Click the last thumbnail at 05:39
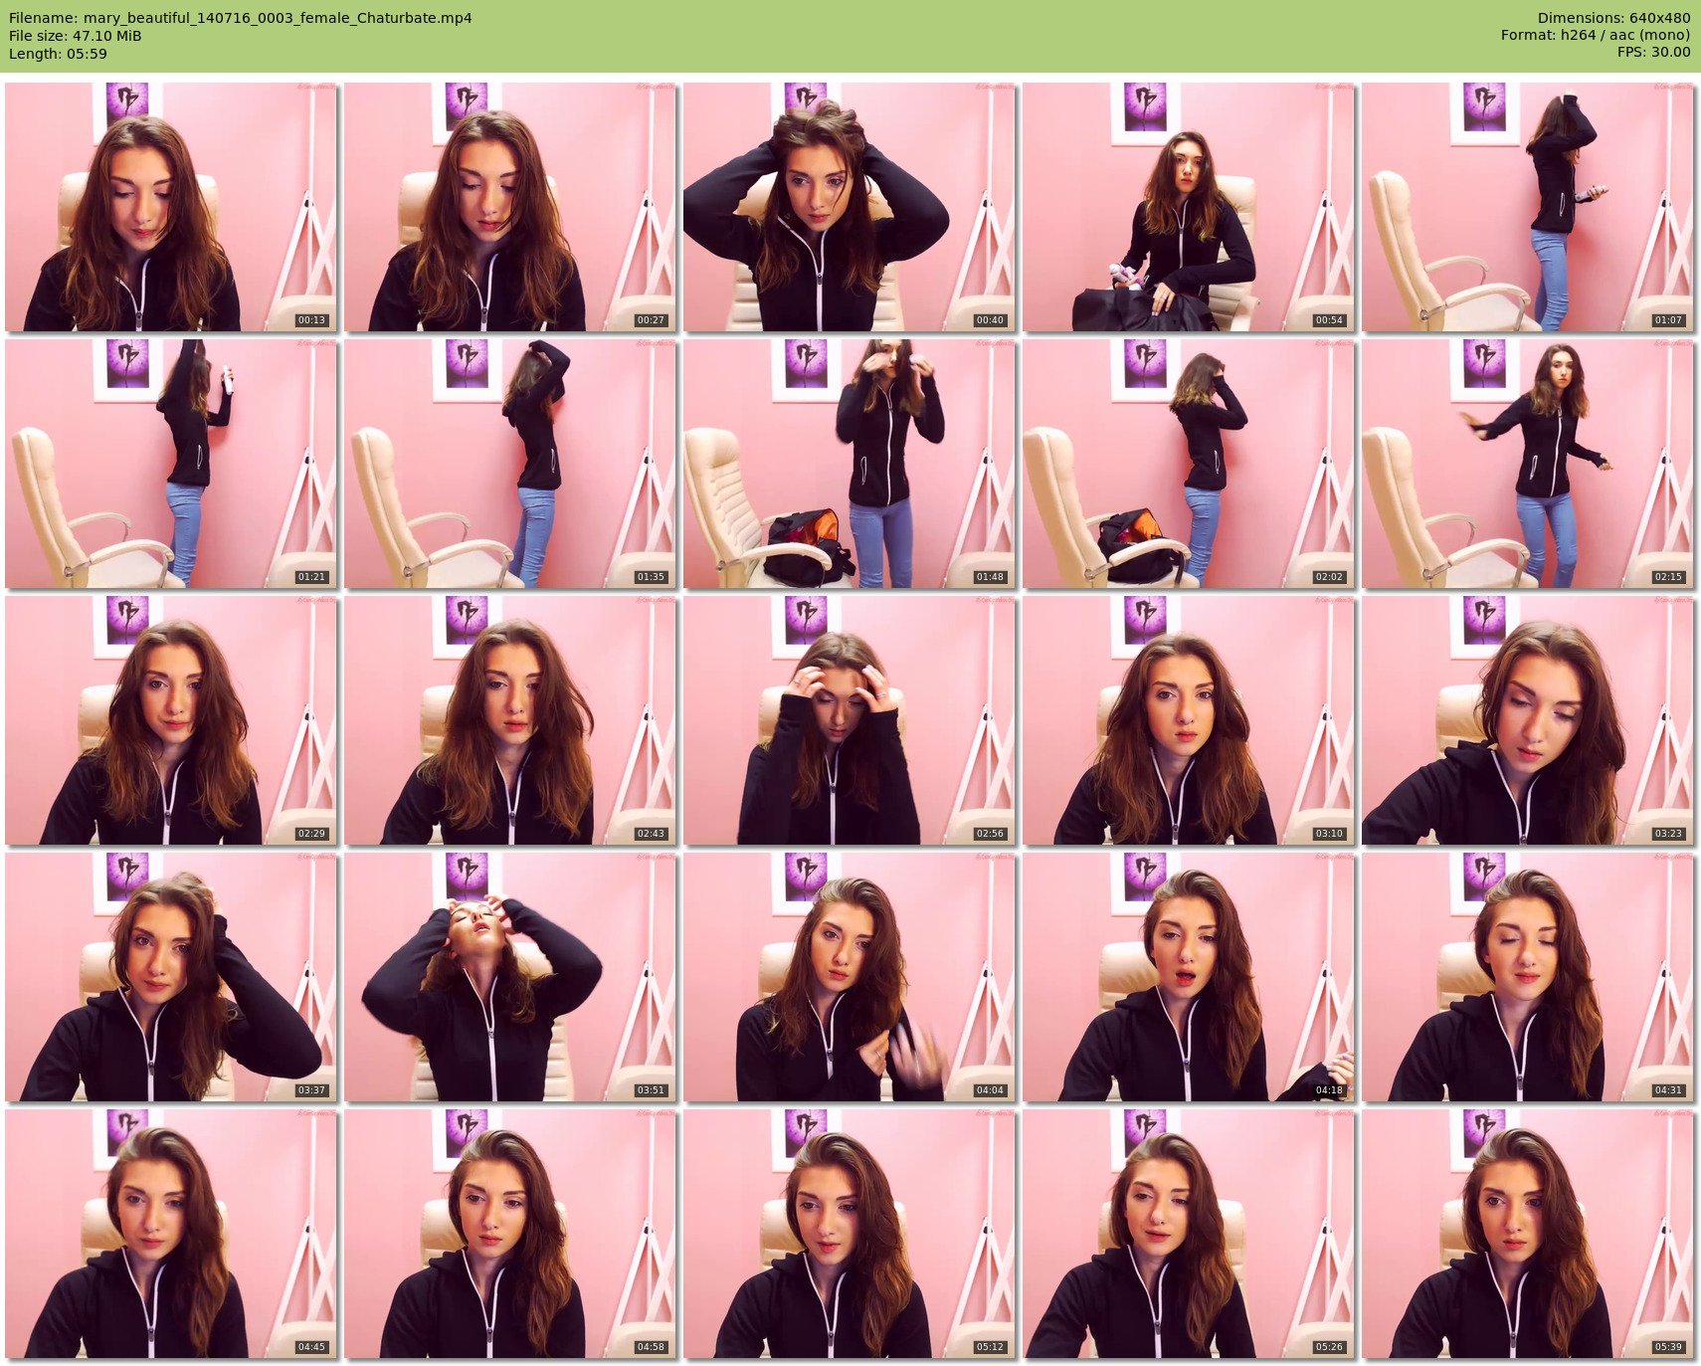The width and height of the screenshot is (1701, 1366). (x=1528, y=1234)
